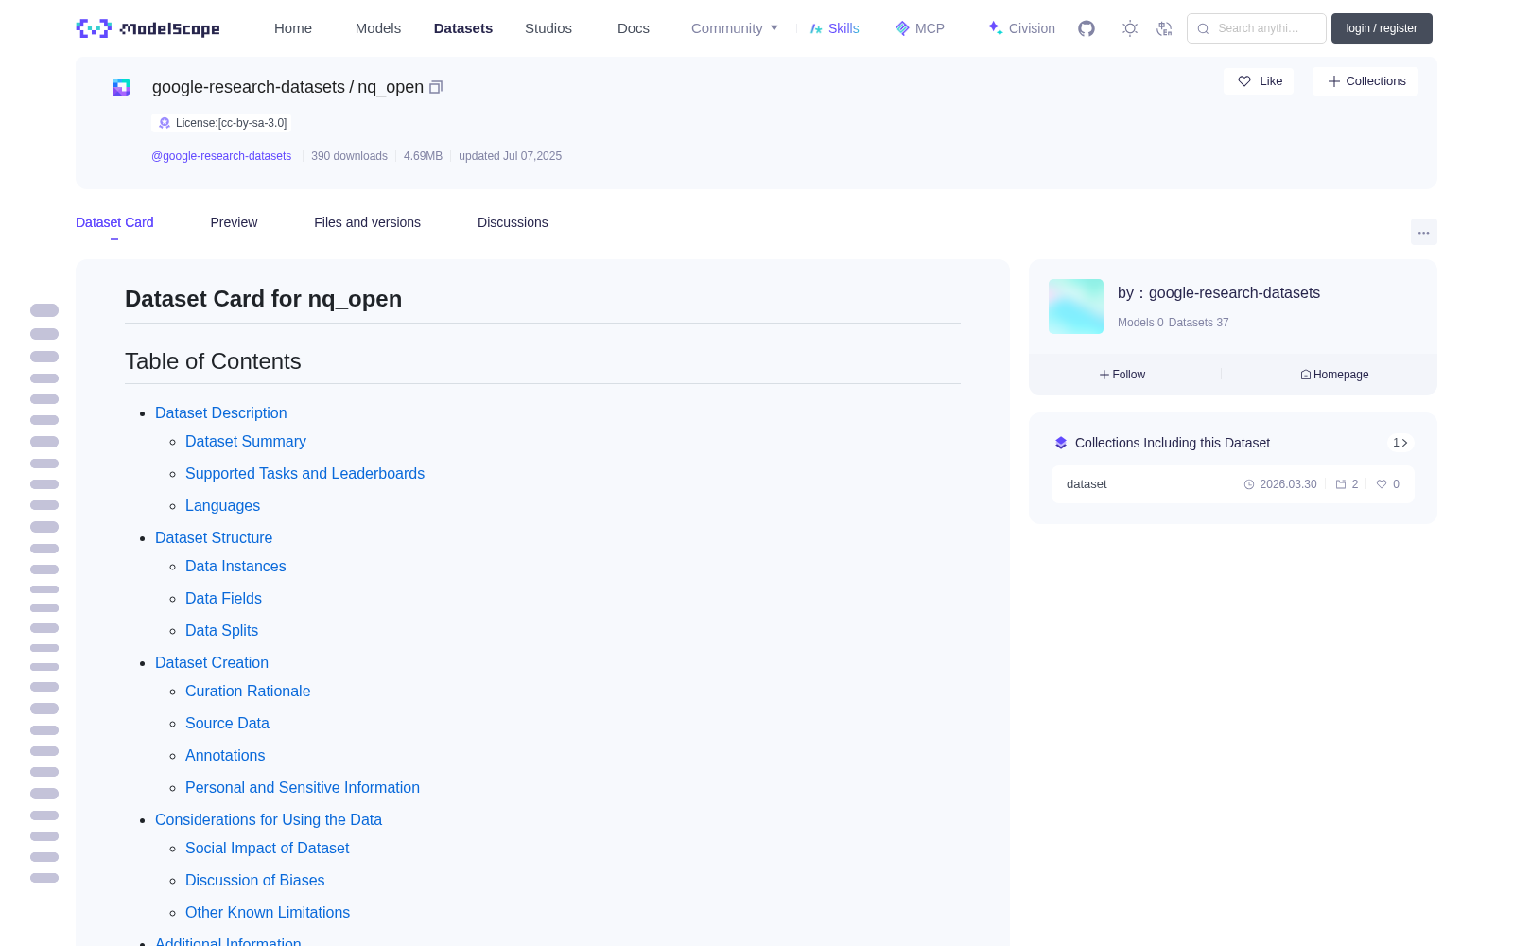Toggle light/dark theme sun icon
Screen dimensions: 1513x946
pos(1130,28)
